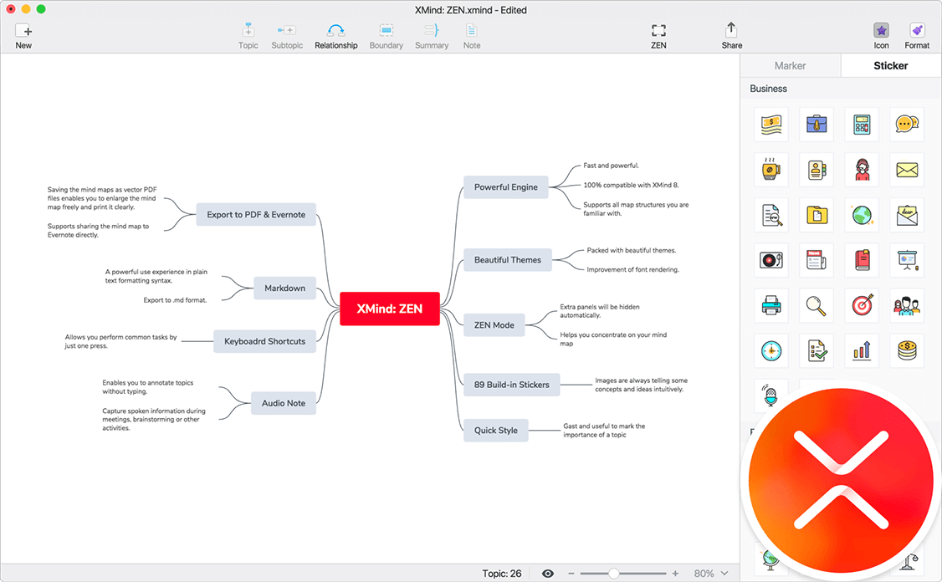Insert the customer support agent sticker

coord(862,170)
